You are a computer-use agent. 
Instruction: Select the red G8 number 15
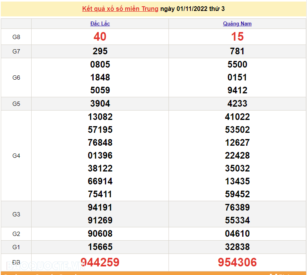pyautogui.click(x=237, y=37)
